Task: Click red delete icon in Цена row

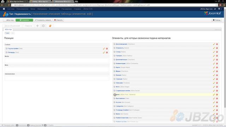Action: pos(217,95)
